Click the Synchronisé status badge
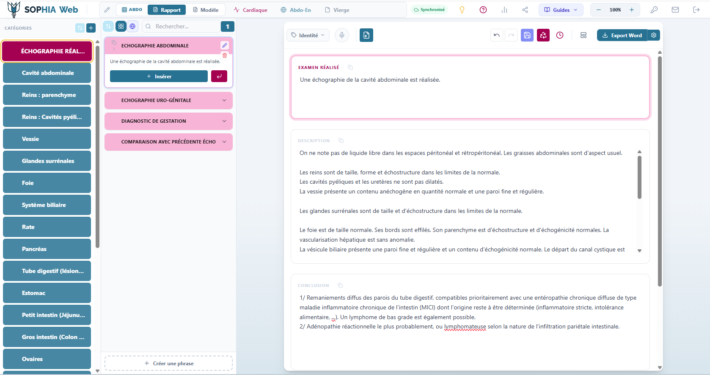This screenshot has width=710, height=375. (x=429, y=10)
